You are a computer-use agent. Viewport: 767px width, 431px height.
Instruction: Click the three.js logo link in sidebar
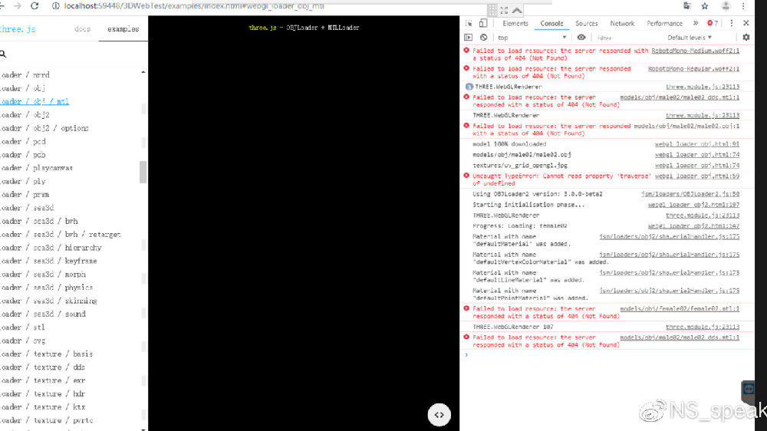tap(18, 29)
